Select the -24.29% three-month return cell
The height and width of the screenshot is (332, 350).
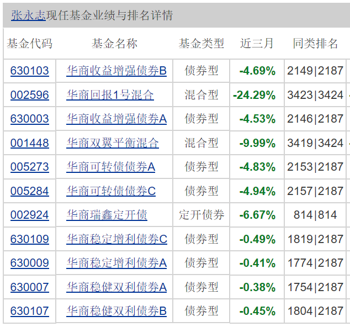[x=254, y=95]
